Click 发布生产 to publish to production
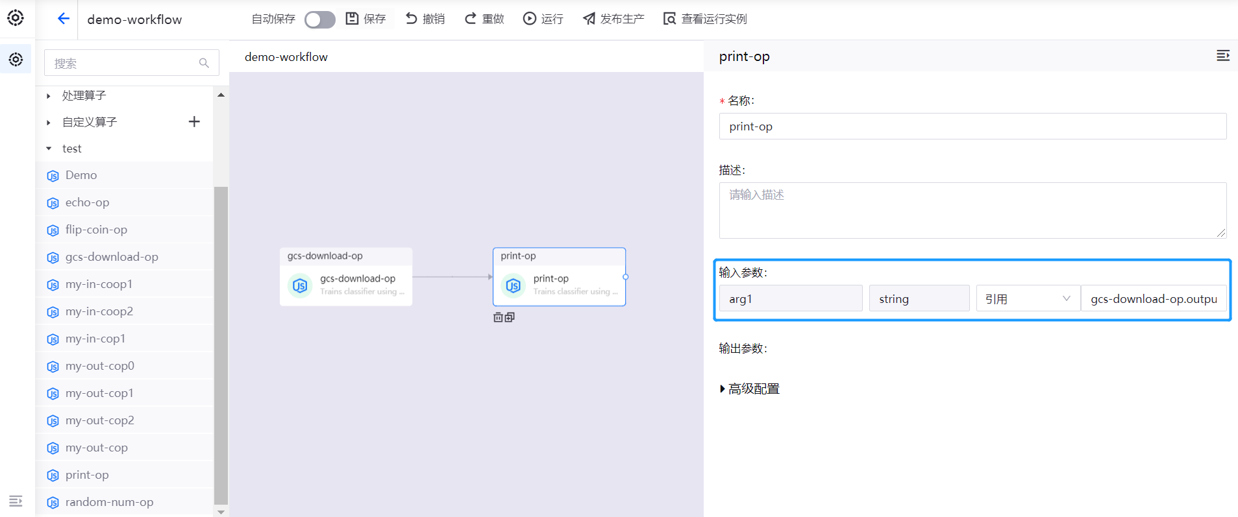The height and width of the screenshot is (517, 1238). [x=613, y=19]
